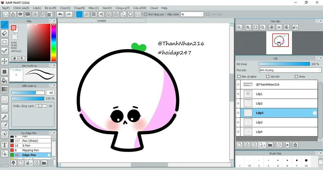Viewport: 323px width, 170px height.
Task: Open the Chỉnh sửa(E) menu
Action: (x=21, y=8)
